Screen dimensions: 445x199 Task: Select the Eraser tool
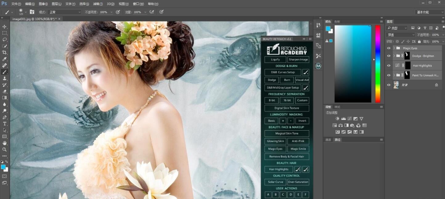(4, 91)
